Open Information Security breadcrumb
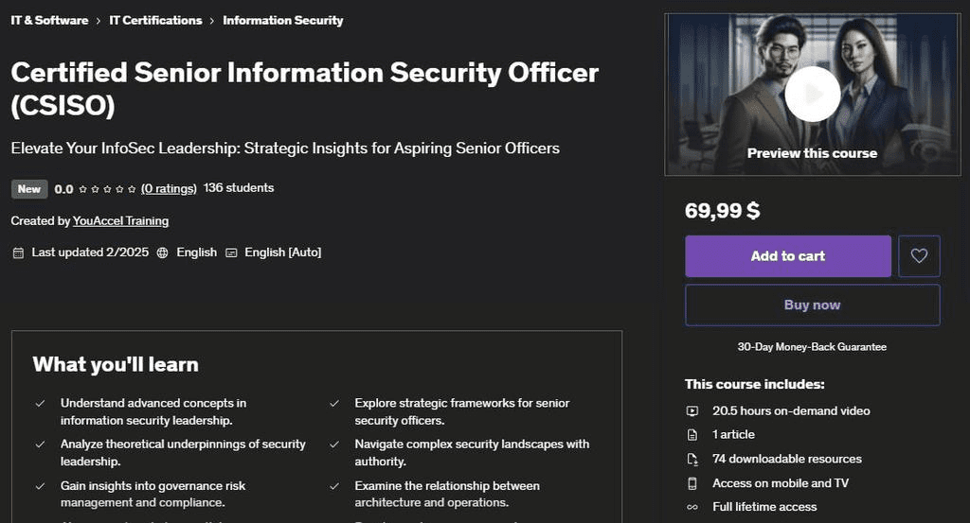Viewport: 970px width, 523px height. 283,20
